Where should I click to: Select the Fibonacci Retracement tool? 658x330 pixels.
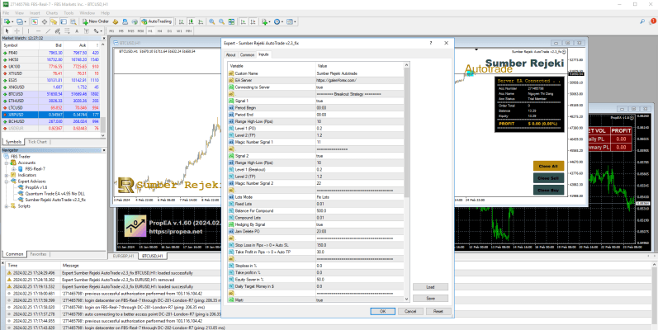67,31
